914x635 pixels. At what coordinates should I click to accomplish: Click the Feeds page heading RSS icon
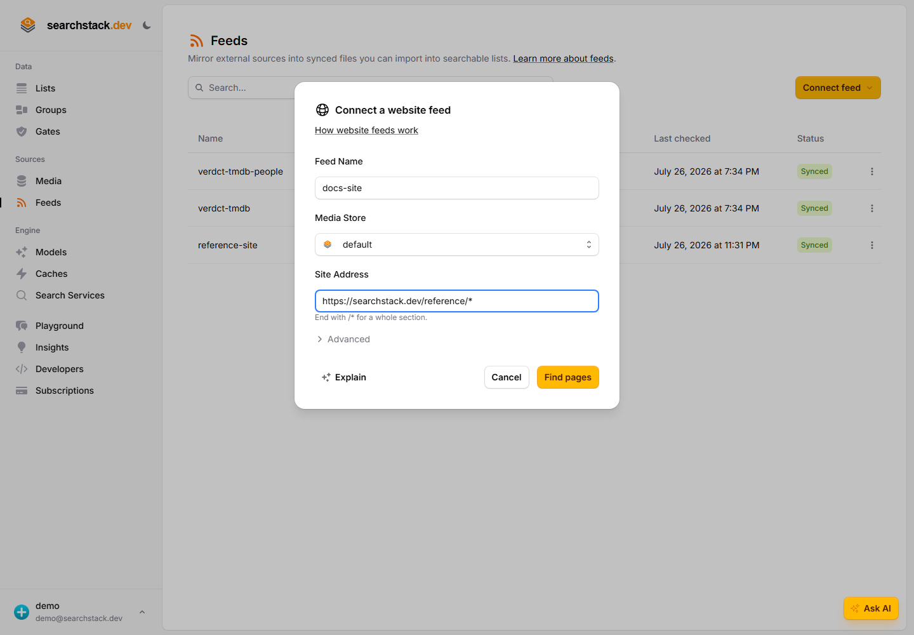(197, 41)
